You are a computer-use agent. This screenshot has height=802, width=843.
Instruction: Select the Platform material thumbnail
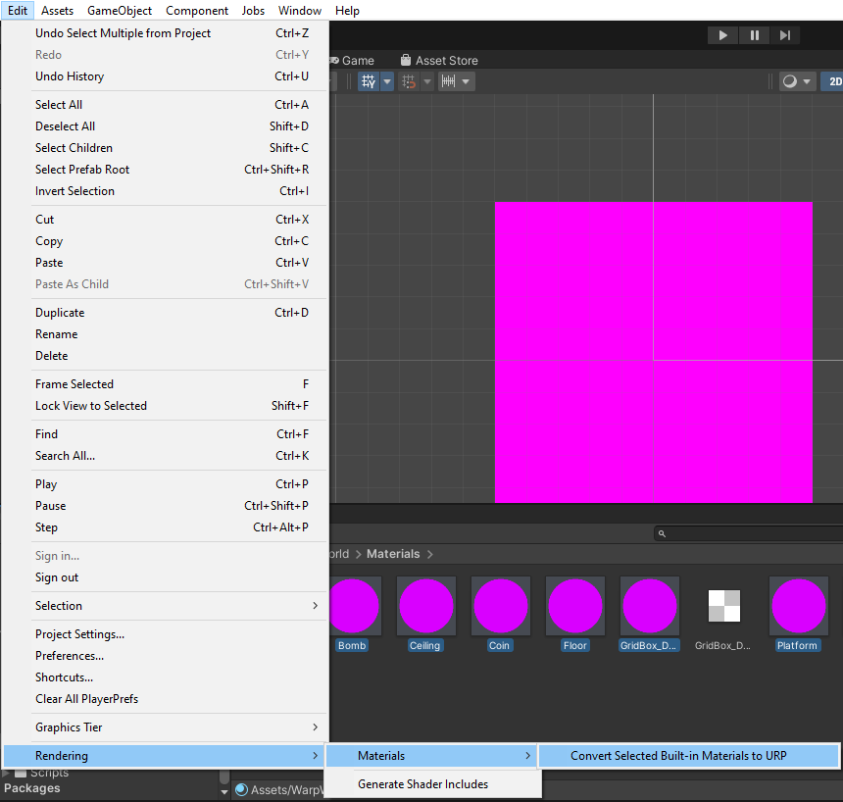point(797,606)
